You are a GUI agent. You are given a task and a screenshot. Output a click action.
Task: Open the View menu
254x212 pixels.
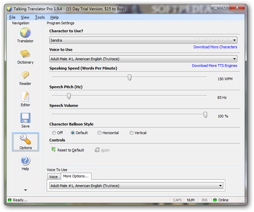(x=25, y=17)
